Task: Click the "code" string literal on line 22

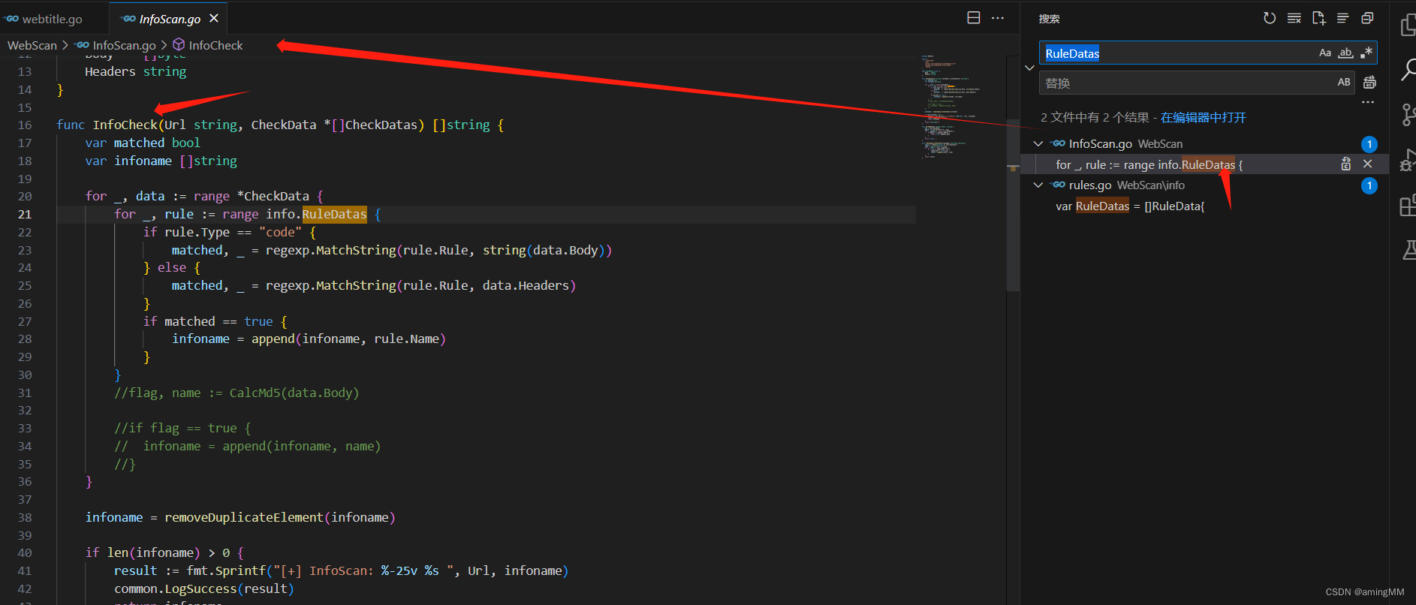Action: click(280, 232)
